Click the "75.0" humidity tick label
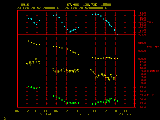The image size is (160, 120). (143, 95)
